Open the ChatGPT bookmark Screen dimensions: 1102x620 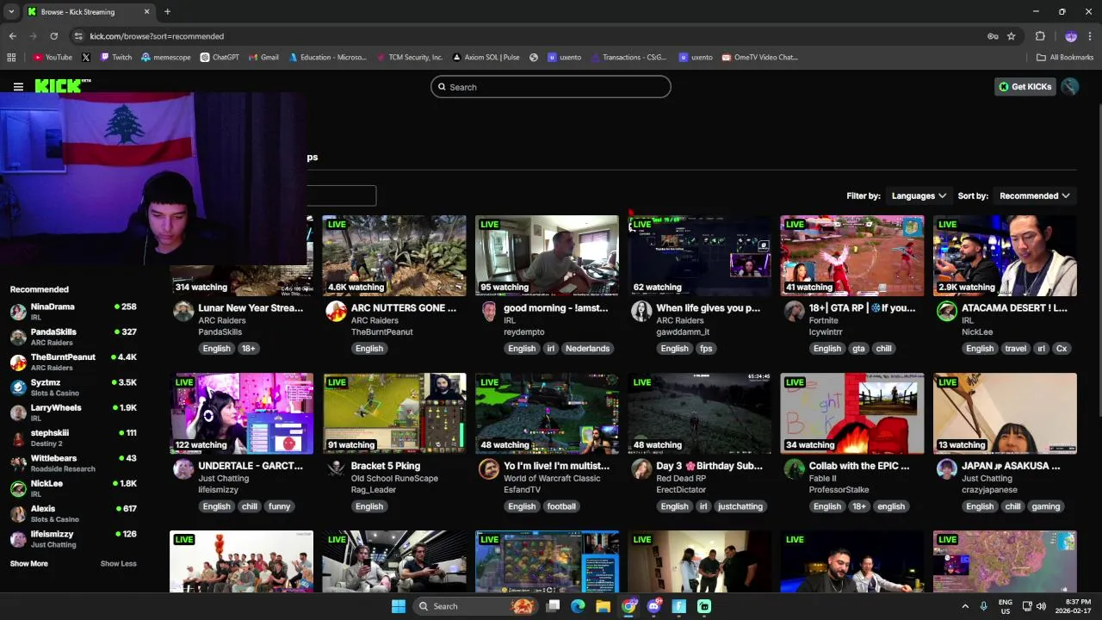tap(220, 58)
